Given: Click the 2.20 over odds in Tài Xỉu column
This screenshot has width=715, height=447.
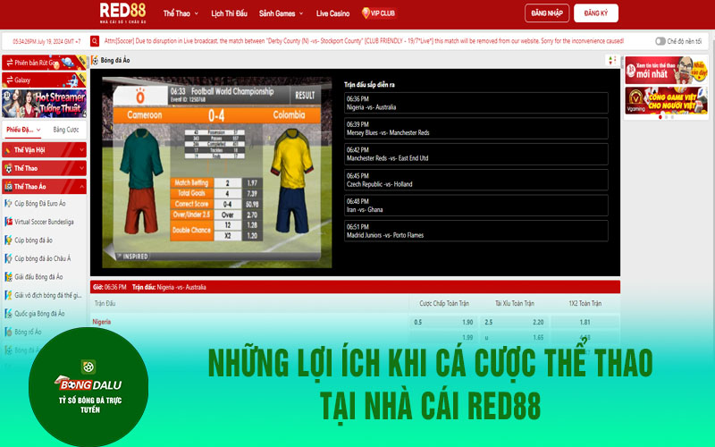Looking at the screenshot, I should click(x=538, y=322).
